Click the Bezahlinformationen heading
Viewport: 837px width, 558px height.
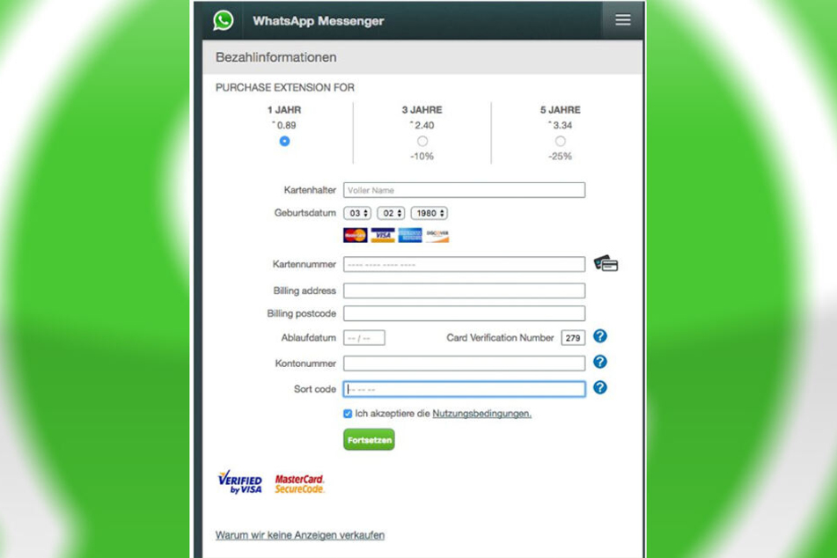276,57
